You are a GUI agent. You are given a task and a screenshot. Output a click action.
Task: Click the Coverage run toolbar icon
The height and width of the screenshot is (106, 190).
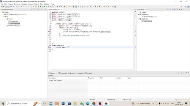point(47,7)
